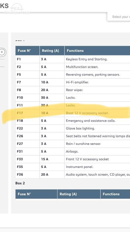Click the Rating (A) column header
This screenshot has height=232, width=130.
(52, 51)
